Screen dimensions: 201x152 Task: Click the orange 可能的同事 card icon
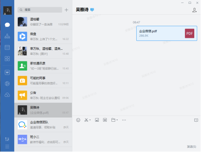point(22,81)
